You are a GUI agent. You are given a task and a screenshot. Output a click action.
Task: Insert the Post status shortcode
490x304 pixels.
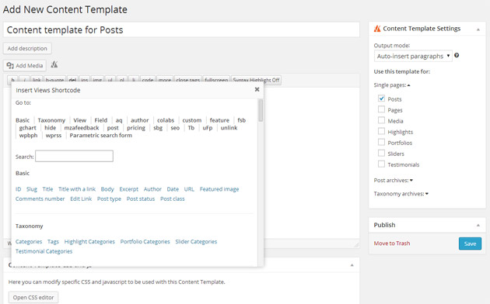click(141, 199)
